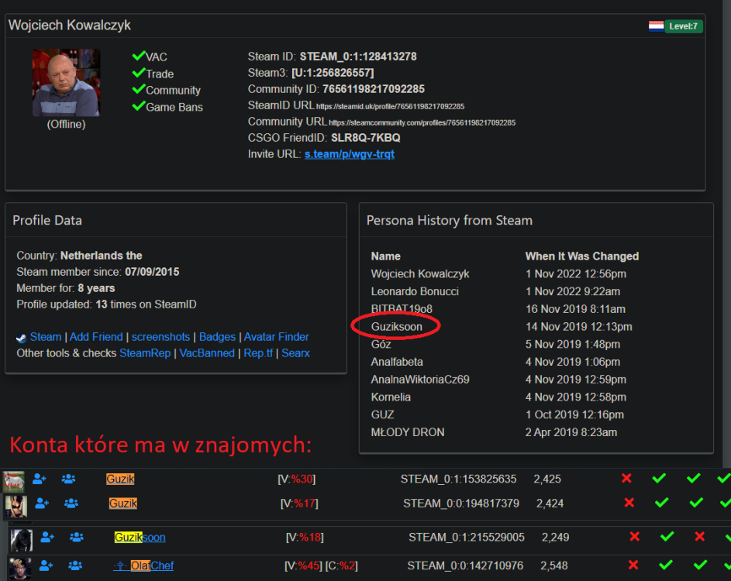731x581 pixels.
Task: Click the Game Bans green checkmark
Action: coord(139,106)
